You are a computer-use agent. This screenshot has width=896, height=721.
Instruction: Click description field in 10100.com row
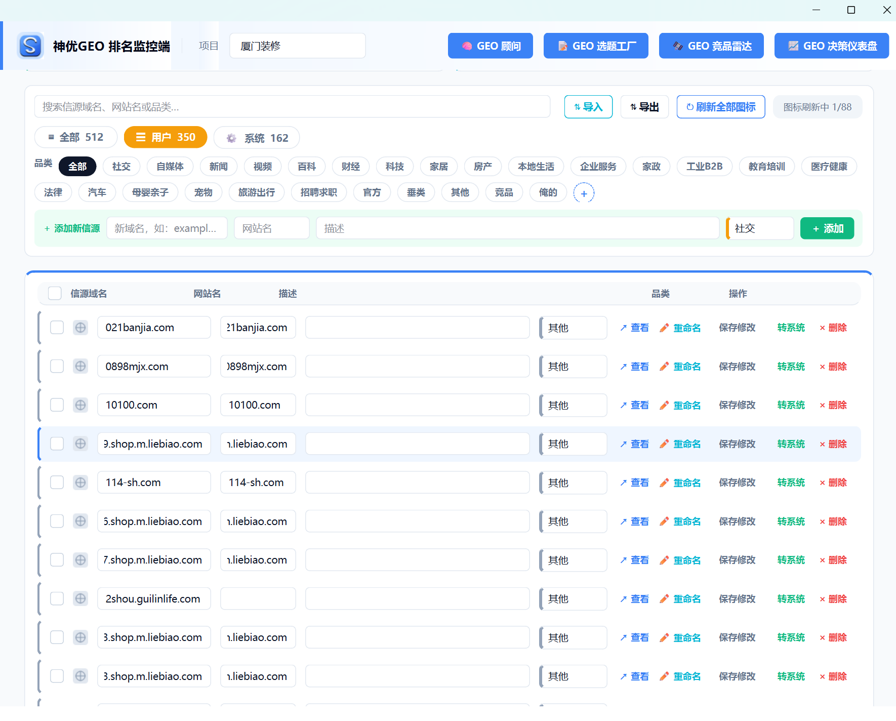coord(418,405)
